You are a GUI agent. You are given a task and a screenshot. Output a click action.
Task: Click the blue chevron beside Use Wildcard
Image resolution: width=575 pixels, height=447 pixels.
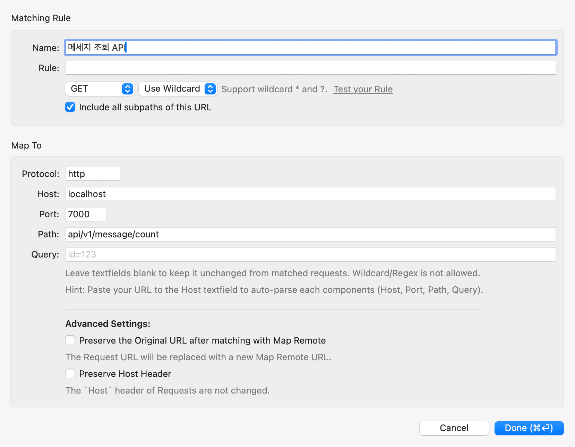(x=210, y=89)
